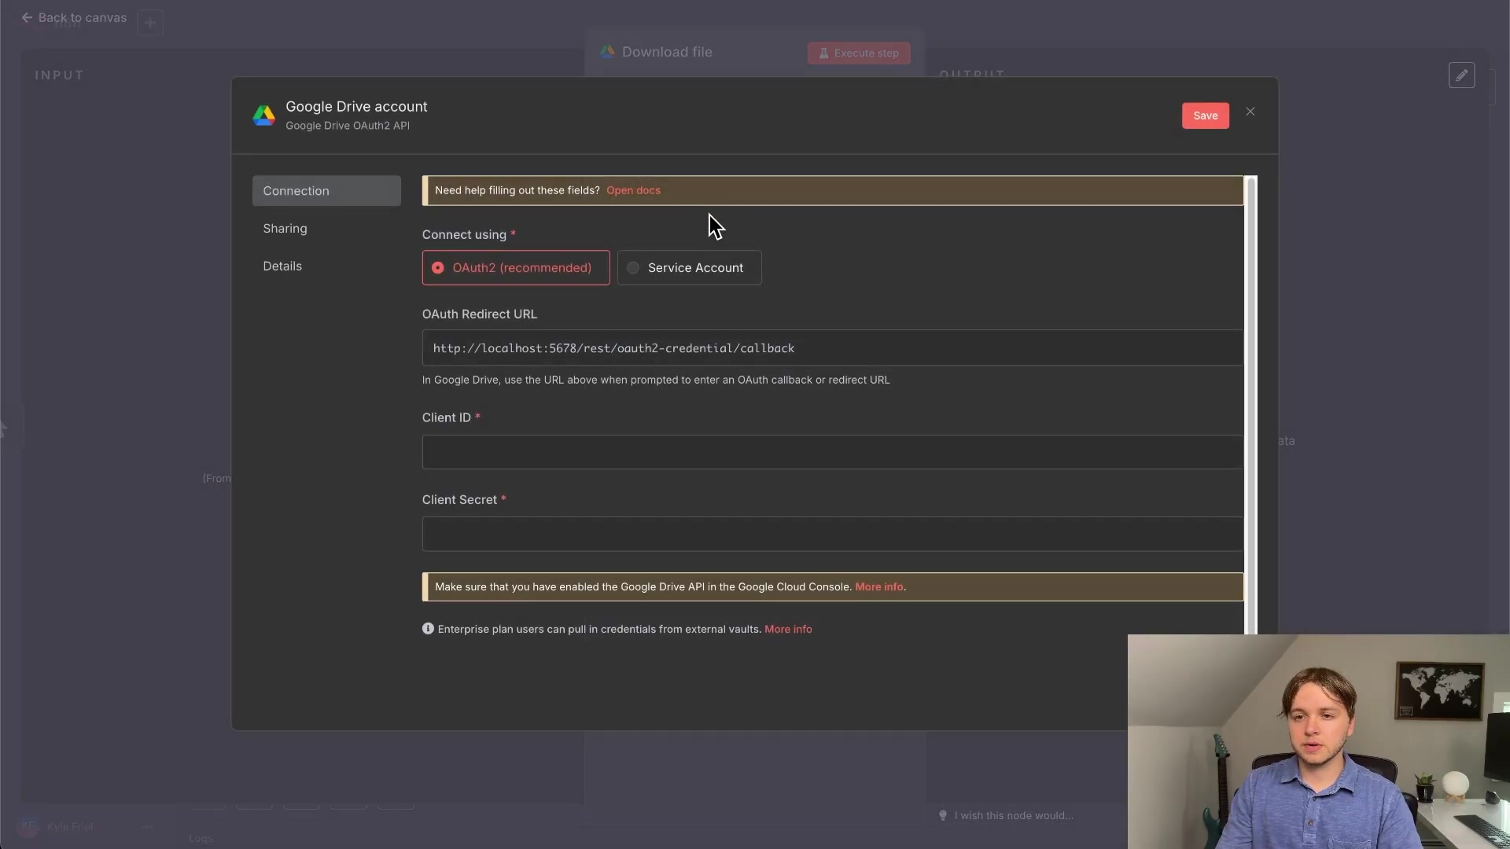Click the plus icon next to Back to canvas
The image size is (1510, 849).
coord(150,22)
